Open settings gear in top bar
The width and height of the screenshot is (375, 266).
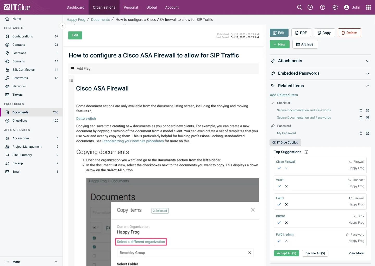click(x=335, y=7)
